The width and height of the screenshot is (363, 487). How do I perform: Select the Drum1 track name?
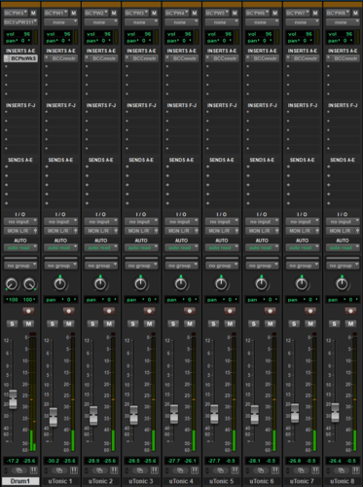pos(20,481)
